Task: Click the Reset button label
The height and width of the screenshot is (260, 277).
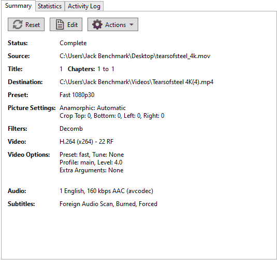Action: tap(33, 24)
